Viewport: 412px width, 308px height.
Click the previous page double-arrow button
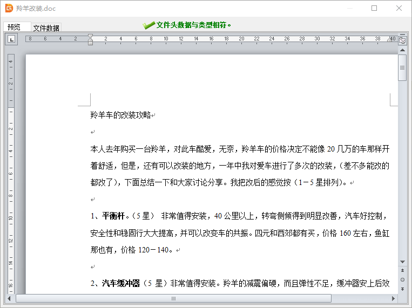(402, 270)
